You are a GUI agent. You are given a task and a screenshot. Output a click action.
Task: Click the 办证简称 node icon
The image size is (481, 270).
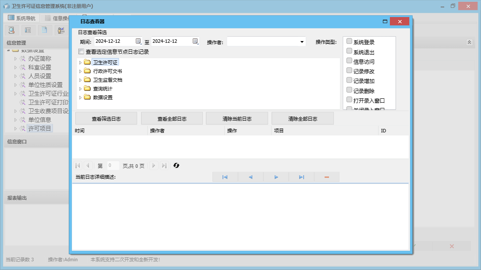(x=23, y=59)
